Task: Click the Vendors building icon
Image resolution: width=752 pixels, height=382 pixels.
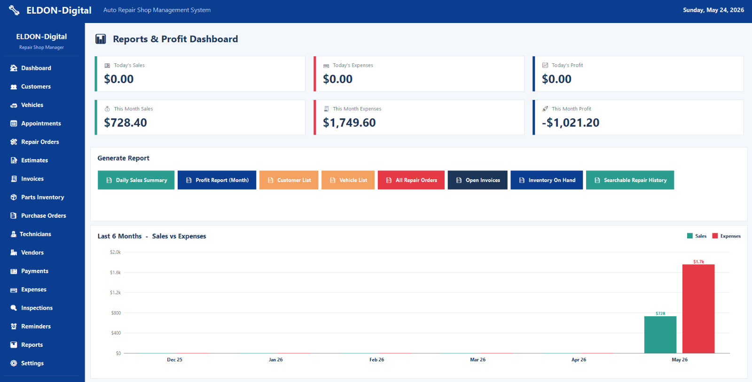Action: tap(14, 252)
